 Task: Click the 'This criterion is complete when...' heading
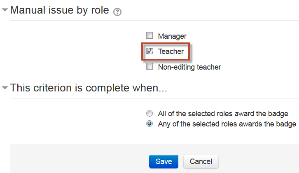(x=89, y=88)
